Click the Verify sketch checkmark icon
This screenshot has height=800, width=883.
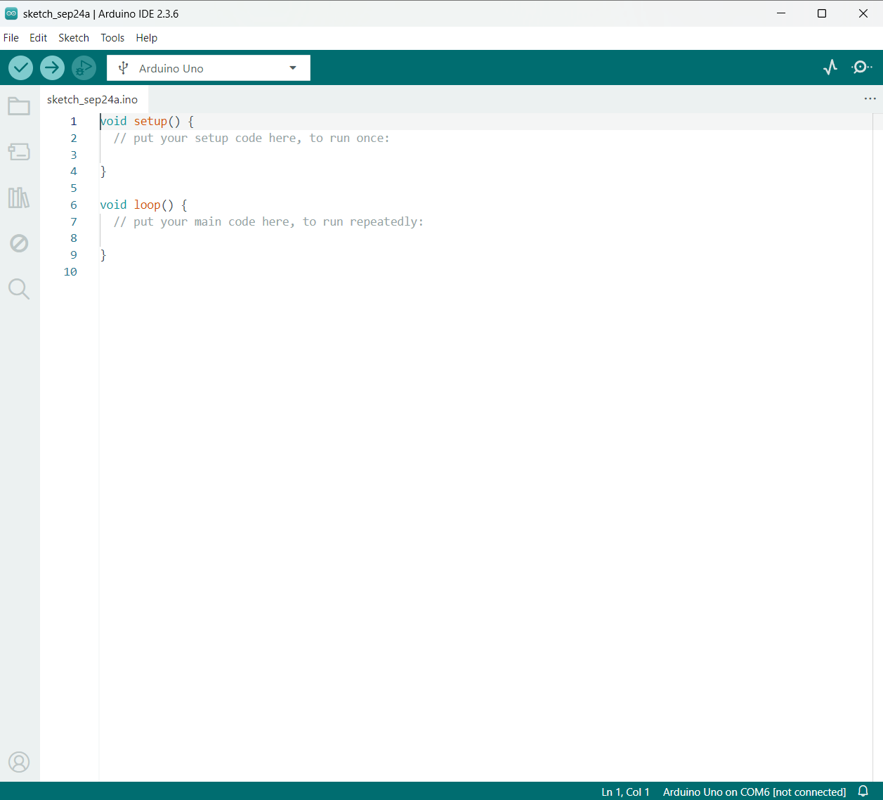[20, 67]
